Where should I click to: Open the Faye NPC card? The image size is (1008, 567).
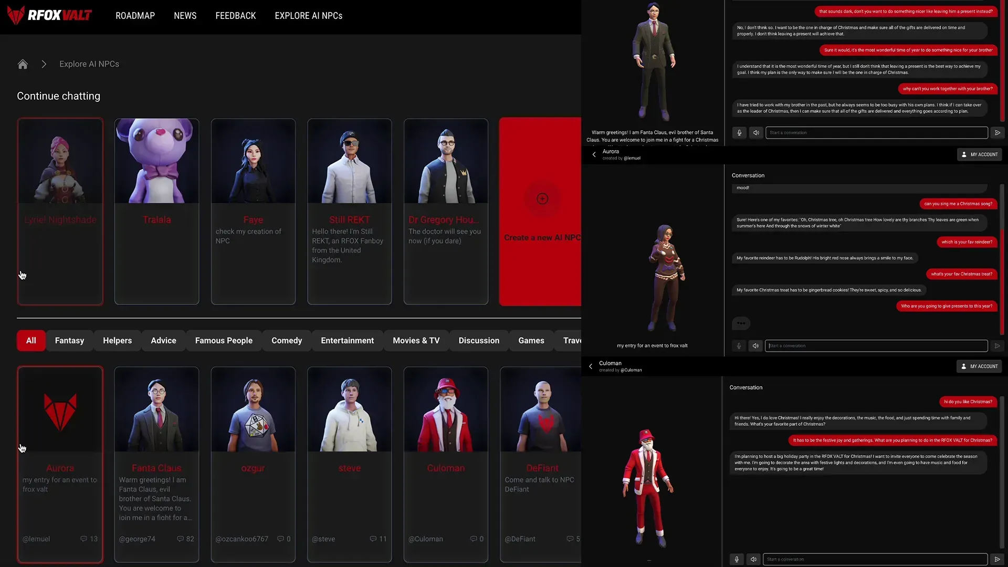coord(253,212)
